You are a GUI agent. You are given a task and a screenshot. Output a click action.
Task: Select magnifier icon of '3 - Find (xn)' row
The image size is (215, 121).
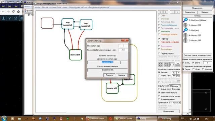tap(185, 30)
